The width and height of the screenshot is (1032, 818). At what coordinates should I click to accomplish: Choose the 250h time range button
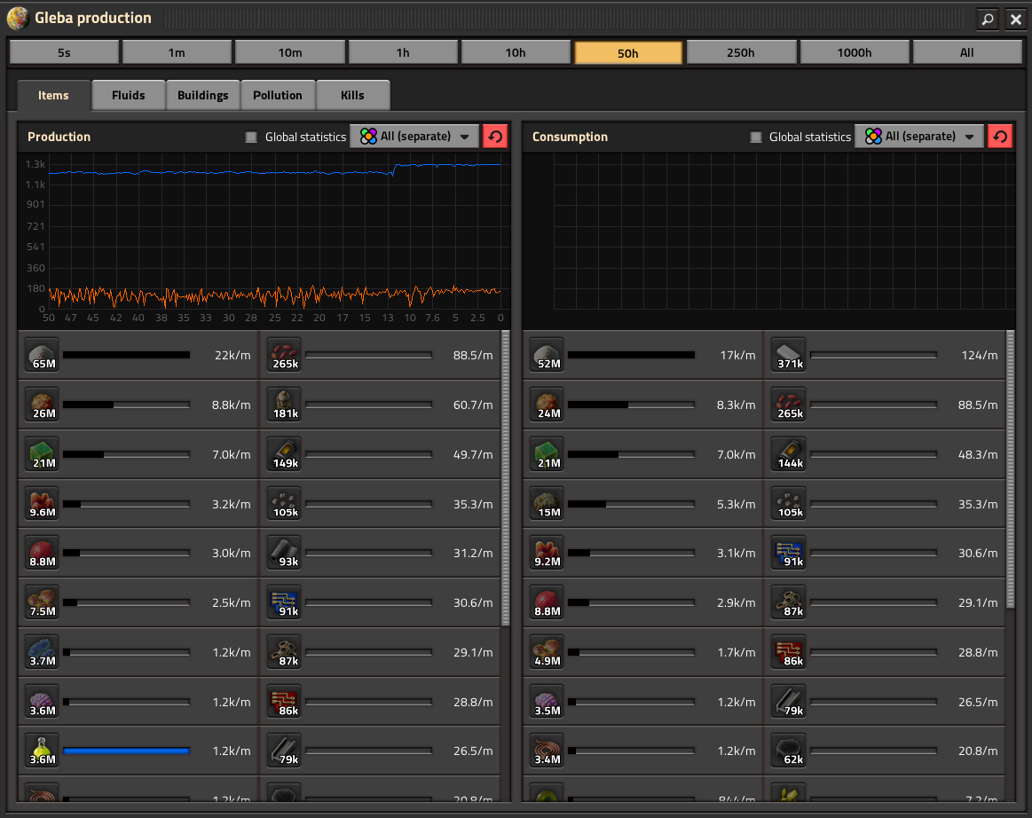click(741, 52)
